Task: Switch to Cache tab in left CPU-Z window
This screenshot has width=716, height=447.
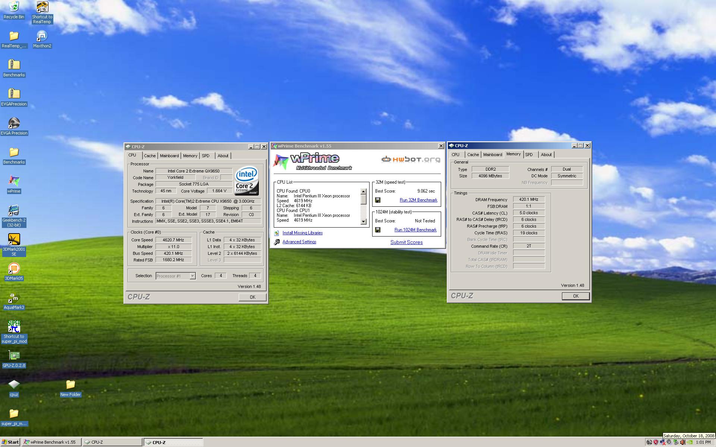Action: click(150, 156)
